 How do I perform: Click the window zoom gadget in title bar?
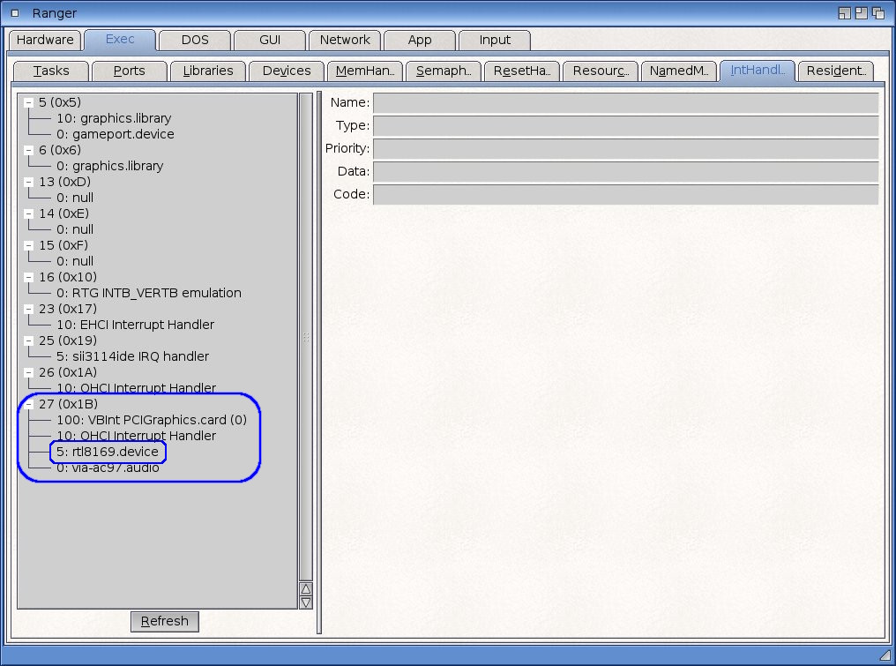tap(863, 13)
